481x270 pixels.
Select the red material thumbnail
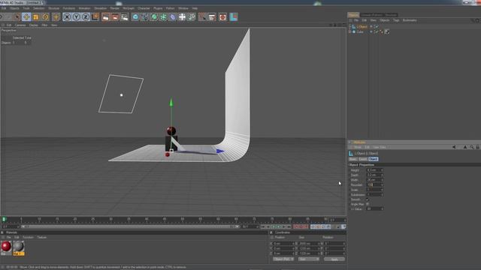6,247
